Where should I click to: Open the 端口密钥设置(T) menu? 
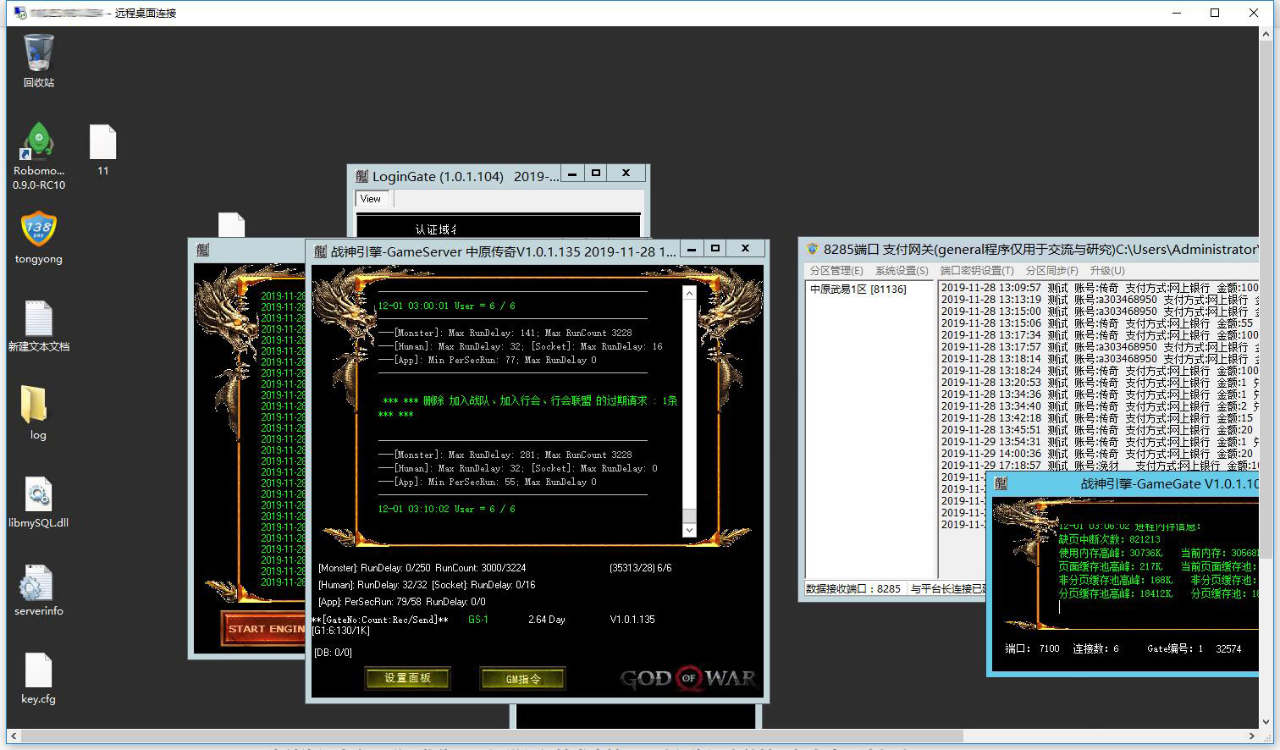(x=976, y=271)
